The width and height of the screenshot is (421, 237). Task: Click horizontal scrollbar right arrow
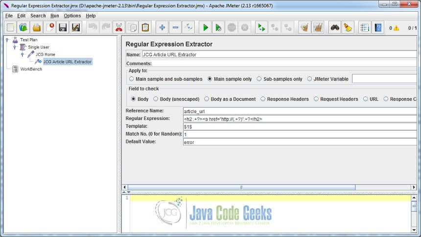pos(414,187)
